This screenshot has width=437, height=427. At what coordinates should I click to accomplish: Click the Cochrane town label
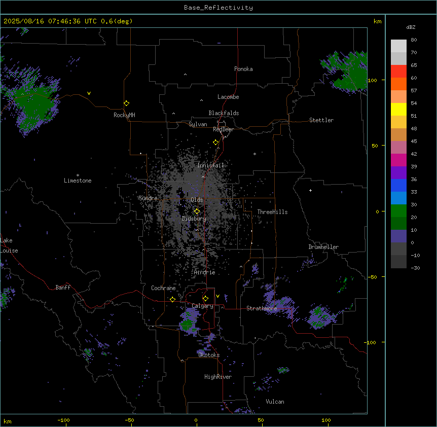[x=163, y=288]
